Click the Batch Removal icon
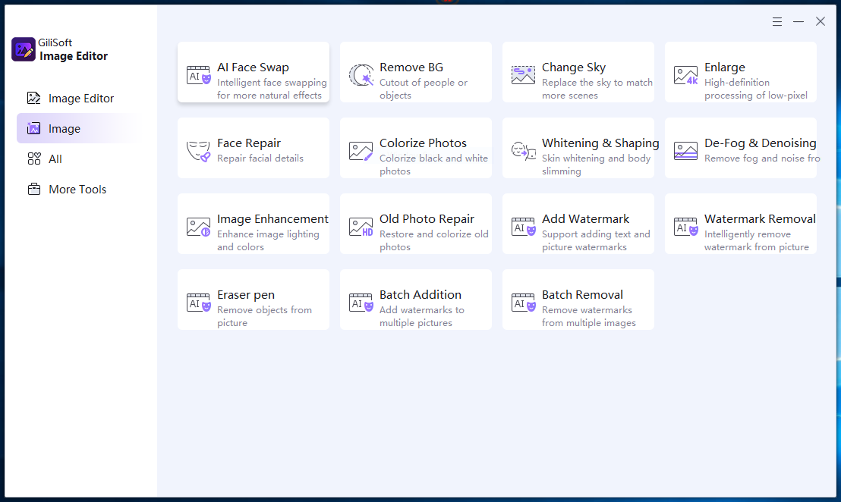 (x=523, y=303)
